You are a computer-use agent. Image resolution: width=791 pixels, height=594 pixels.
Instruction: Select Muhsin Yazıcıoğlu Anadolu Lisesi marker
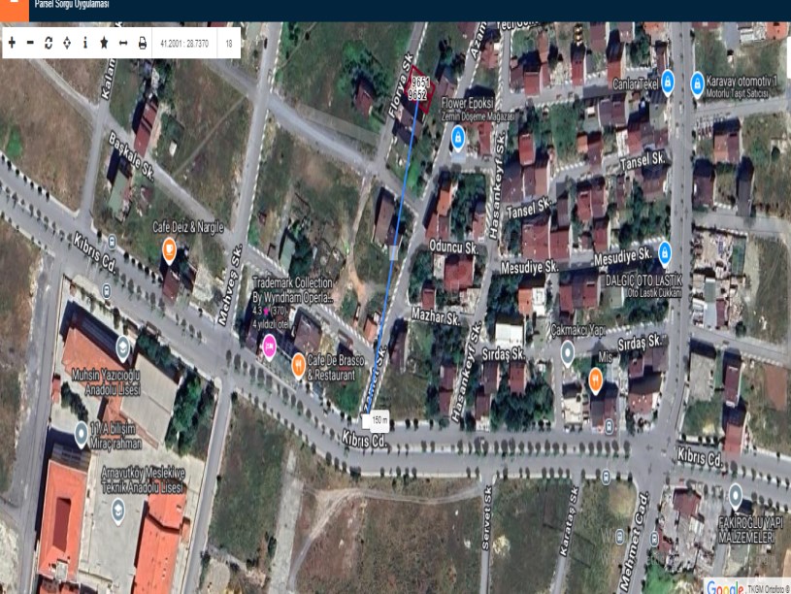[x=122, y=346]
